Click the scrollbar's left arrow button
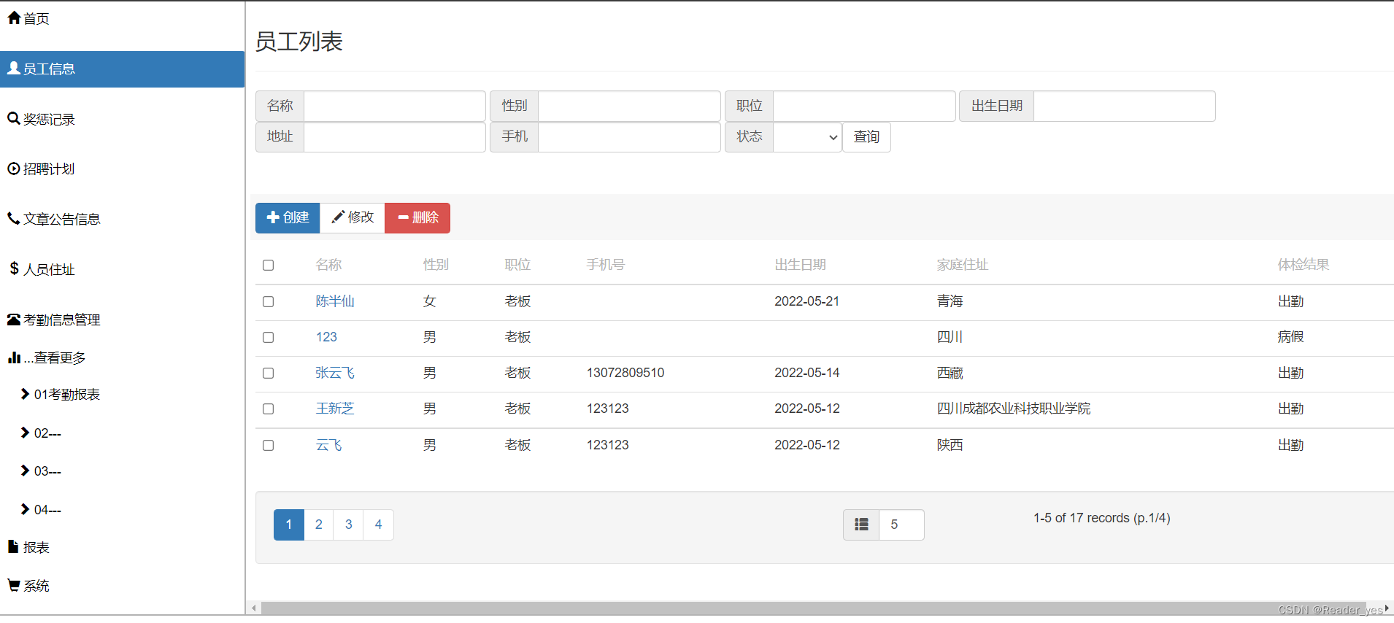This screenshot has height=623, width=1394. 254,608
